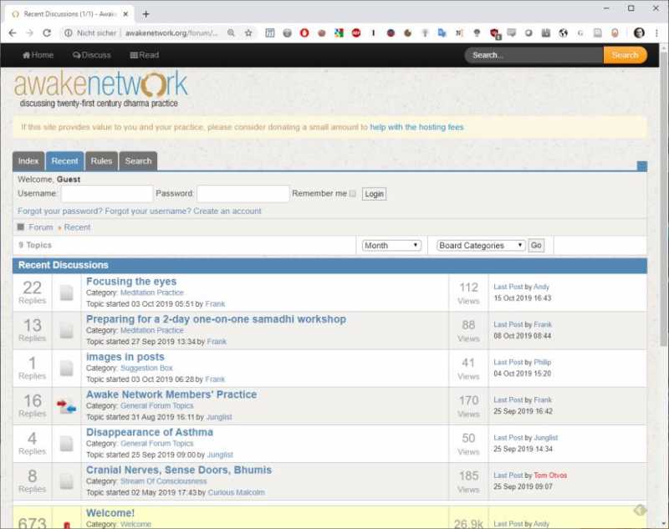Reload the page with browser refresh icon
The height and width of the screenshot is (529, 669).
click(x=47, y=33)
